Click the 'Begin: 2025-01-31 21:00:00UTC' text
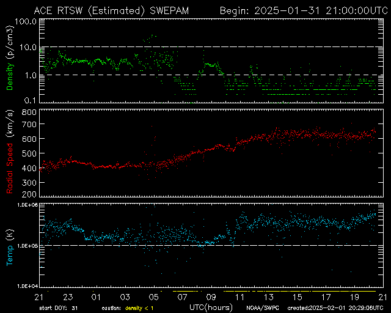The width and height of the screenshot is (391, 313). (x=304, y=11)
